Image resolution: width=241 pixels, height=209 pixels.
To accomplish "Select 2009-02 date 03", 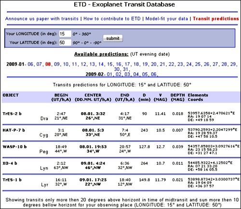I will 127,74.
